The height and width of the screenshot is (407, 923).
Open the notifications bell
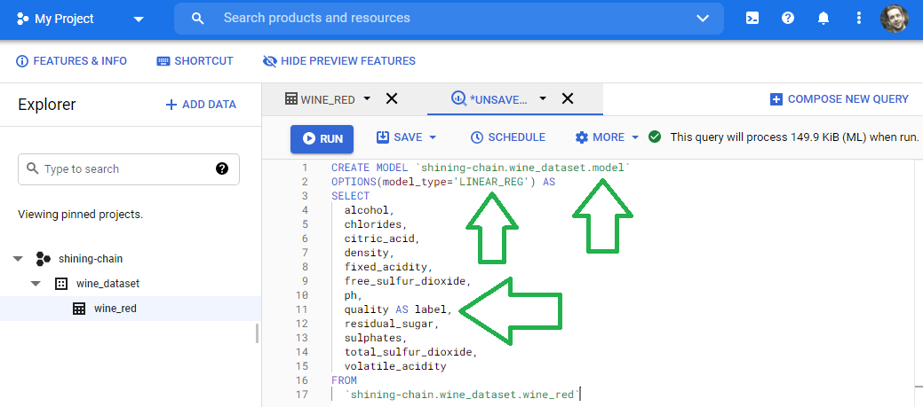coord(823,19)
